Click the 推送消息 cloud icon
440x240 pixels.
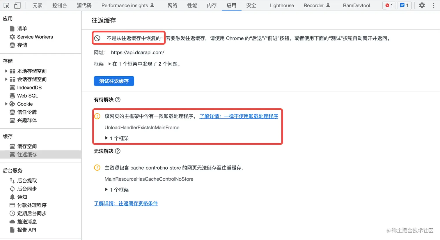pyautogui.click(x=12, y=221)
